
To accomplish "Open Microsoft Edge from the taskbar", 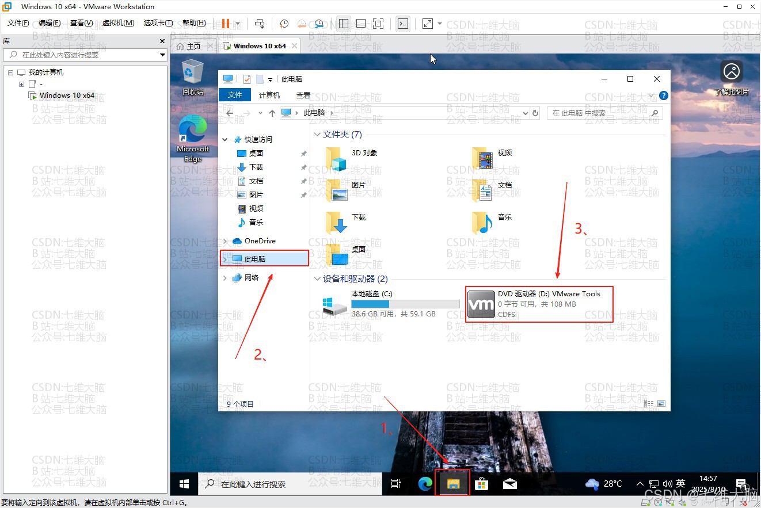I will (x=425, y=484).
